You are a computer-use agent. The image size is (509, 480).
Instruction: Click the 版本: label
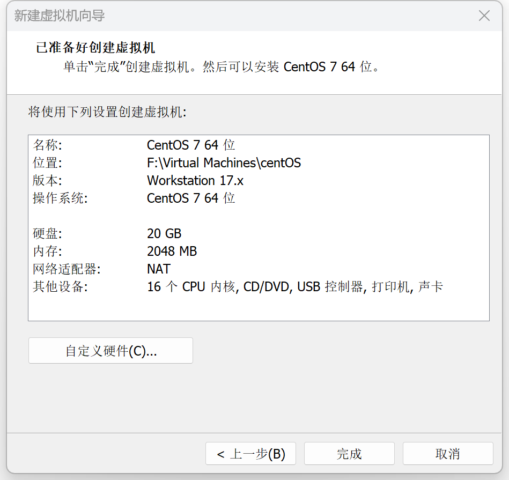47,180
